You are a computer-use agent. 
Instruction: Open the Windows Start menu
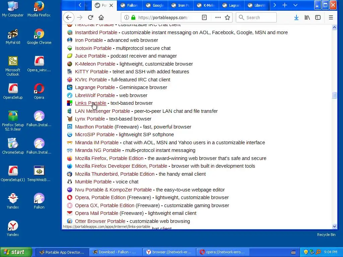tap(16, 252)
